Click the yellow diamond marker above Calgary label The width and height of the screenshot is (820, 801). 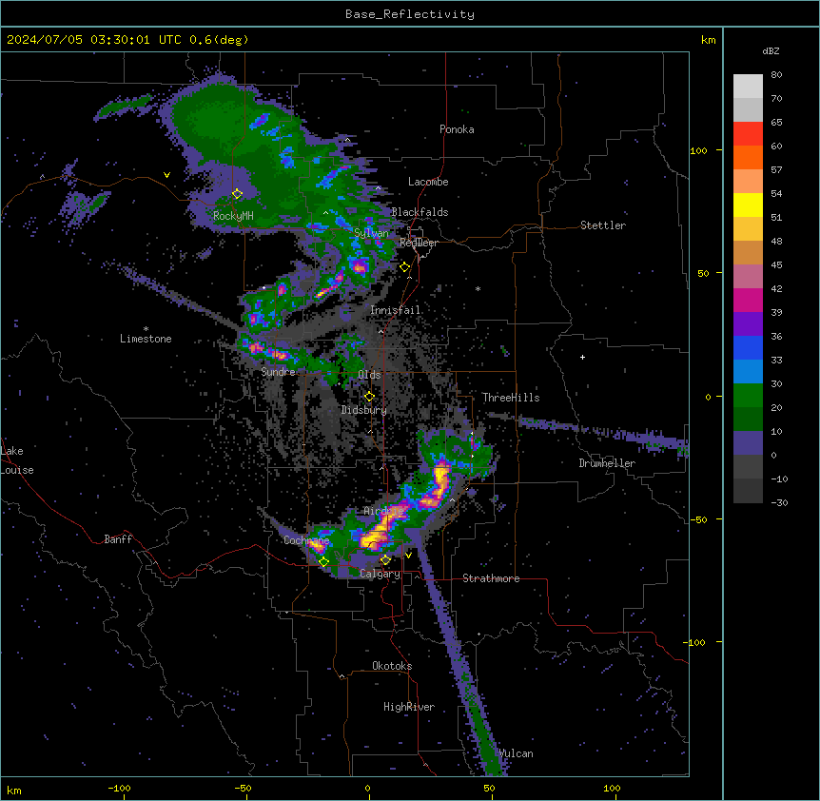click(x=385, y=560)
